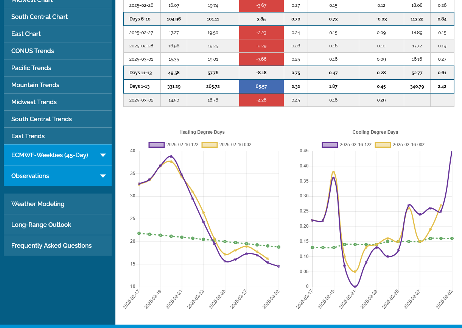This screenshot has width=462, height=328.
Task: Open the East Chart link
Action: [26, 34]
